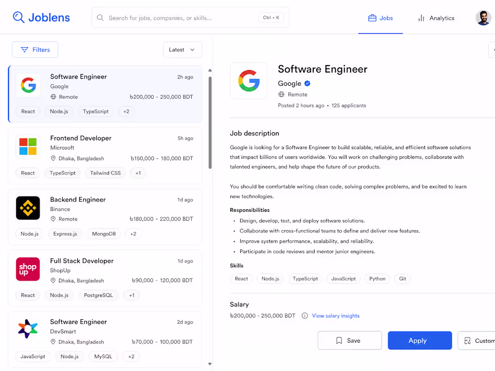The image size is (495, 371).
Task: Click the Git skill tag in details
Action: 402,278
